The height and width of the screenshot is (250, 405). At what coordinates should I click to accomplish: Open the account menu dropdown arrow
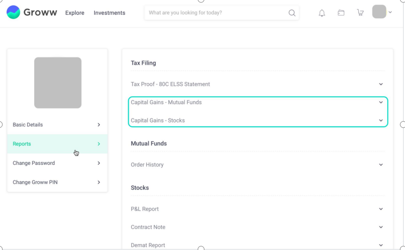pyautogui.click(x=390, y=12)
